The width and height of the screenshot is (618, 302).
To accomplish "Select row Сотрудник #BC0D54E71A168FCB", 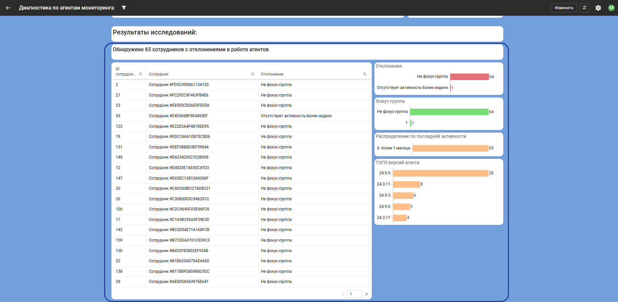I will click(x=242, y=230).
